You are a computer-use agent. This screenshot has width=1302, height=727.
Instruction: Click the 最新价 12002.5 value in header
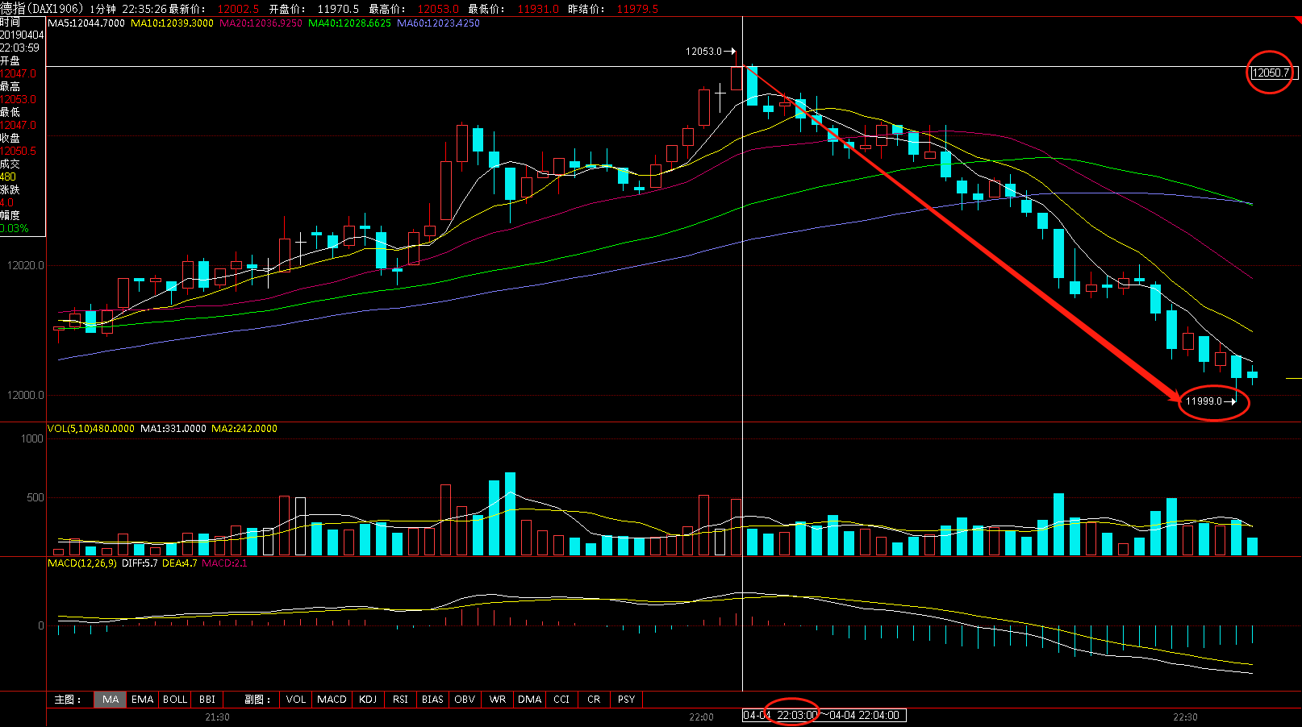(238, 9)
